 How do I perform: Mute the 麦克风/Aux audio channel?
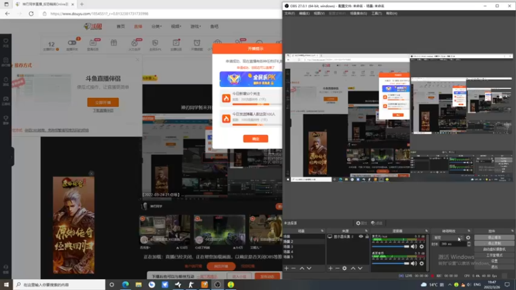[414, 246]
